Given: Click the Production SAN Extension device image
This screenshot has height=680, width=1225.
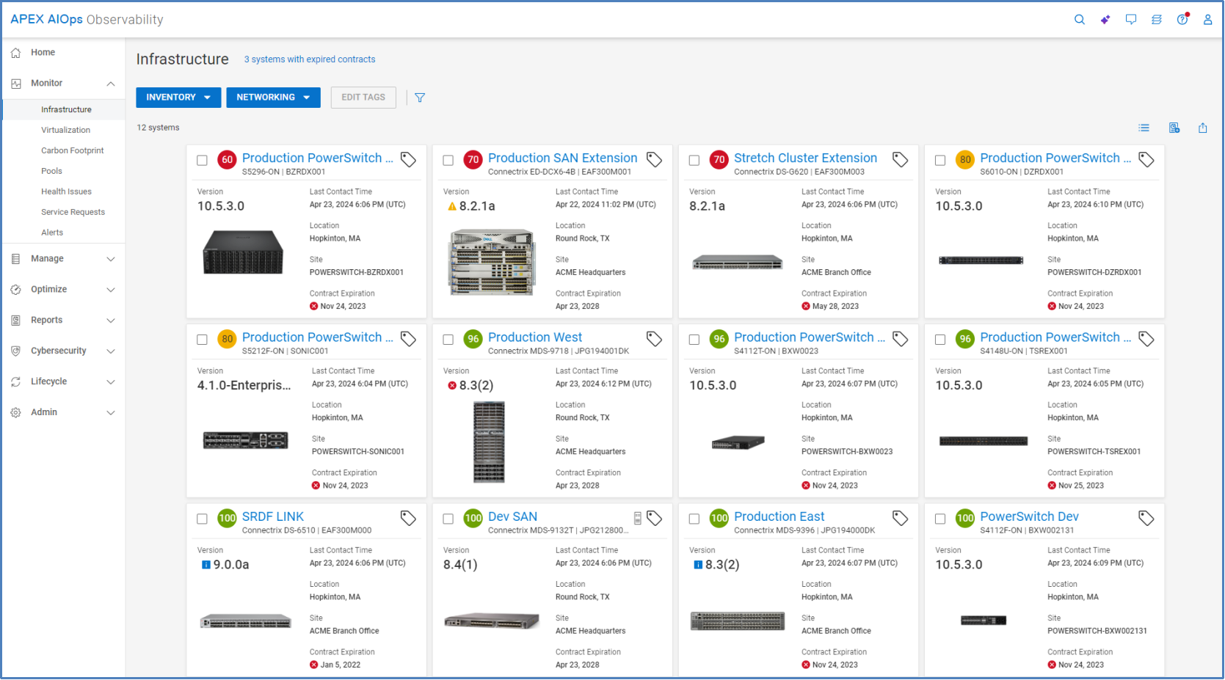Looking at the screenshot, I should 491,262.
